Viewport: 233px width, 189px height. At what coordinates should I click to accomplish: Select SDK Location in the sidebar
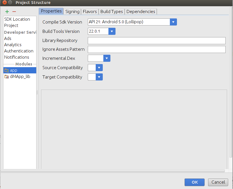point(20,19)
